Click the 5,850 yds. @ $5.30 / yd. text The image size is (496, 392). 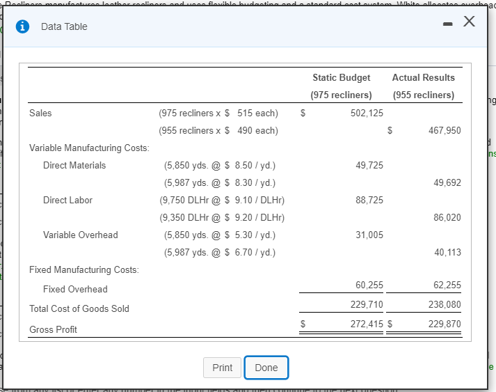[x=220, y=235]
